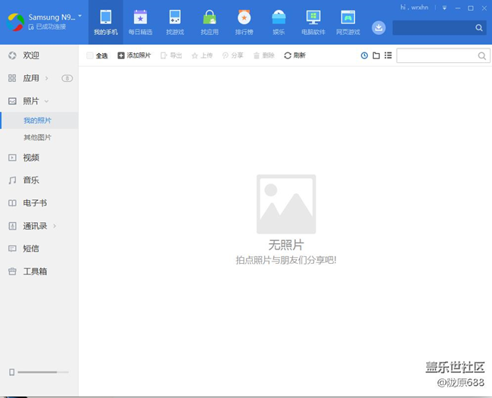Open the 排行榜 rankings page
492x398 pixels.
tap(244, 22)
